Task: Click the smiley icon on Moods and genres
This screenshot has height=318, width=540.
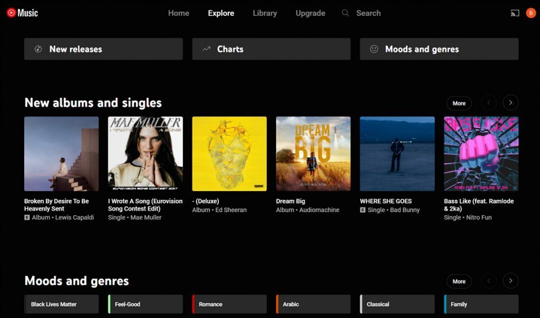Action: pos(373,49)
